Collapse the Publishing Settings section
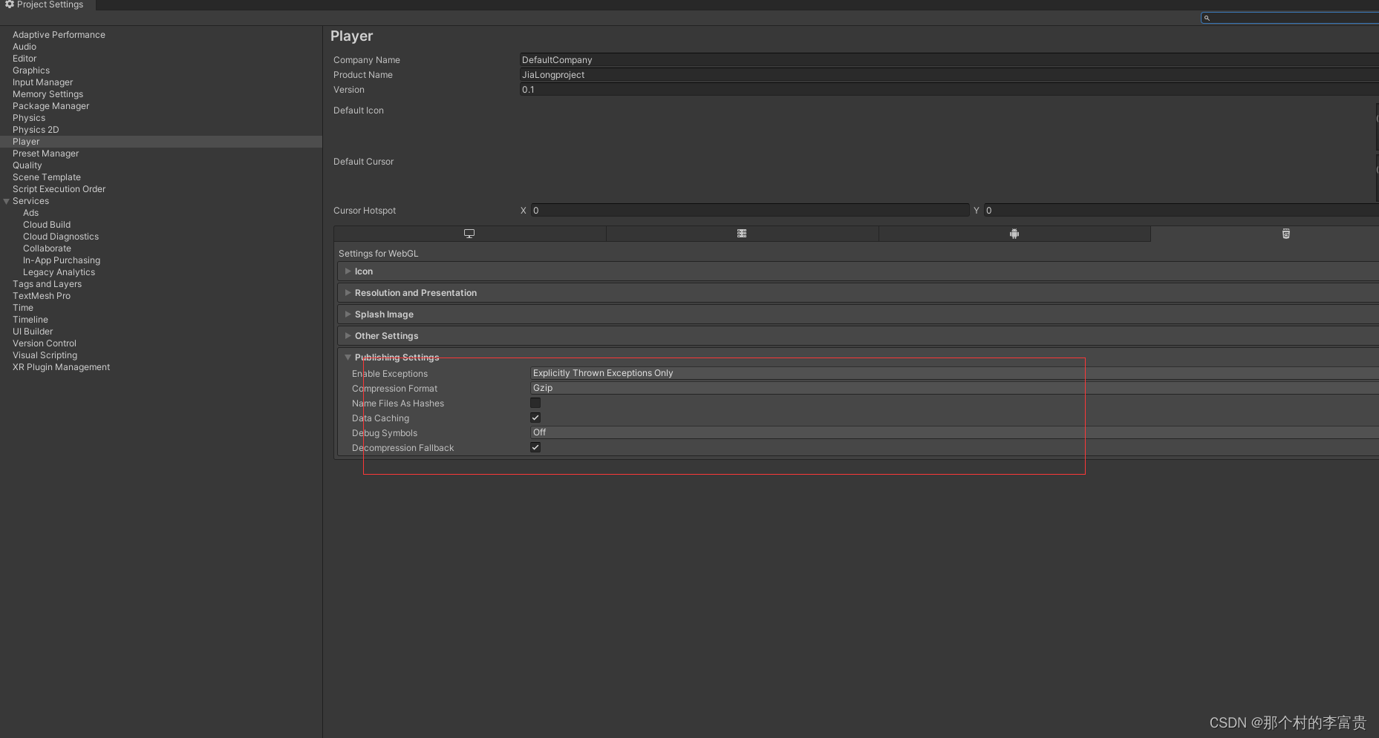1379x738 pixels. point(348,357)
